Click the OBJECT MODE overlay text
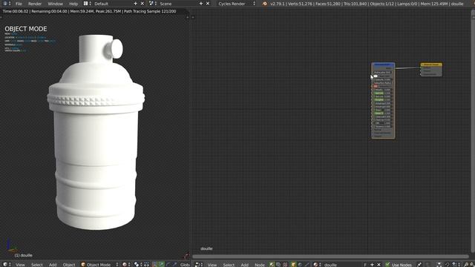Screen dimensions: 475x267 [x=26, y=29]
